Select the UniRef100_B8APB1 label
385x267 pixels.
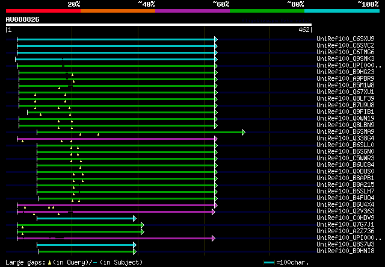coord(345,178)
